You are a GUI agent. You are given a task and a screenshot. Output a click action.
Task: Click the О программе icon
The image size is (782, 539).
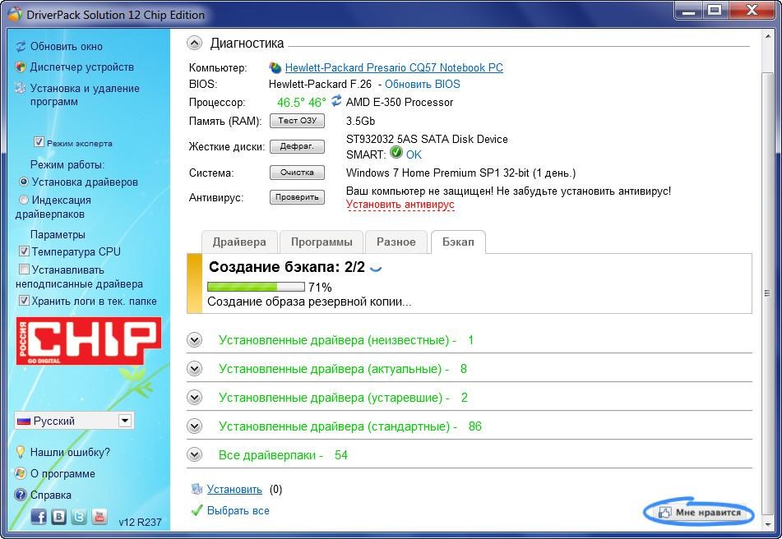(x=21, y=473)
